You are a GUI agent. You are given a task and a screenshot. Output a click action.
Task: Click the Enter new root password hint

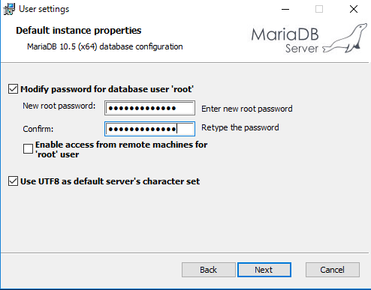247,109
